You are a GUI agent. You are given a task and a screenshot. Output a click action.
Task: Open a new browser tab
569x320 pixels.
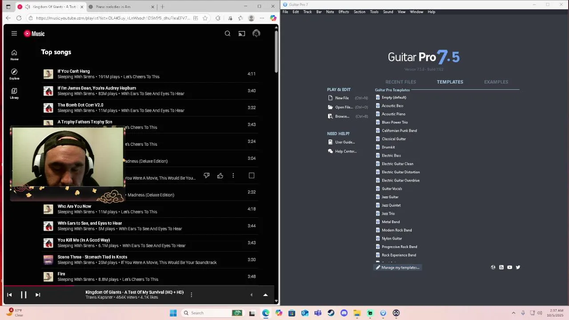[162, 7]
